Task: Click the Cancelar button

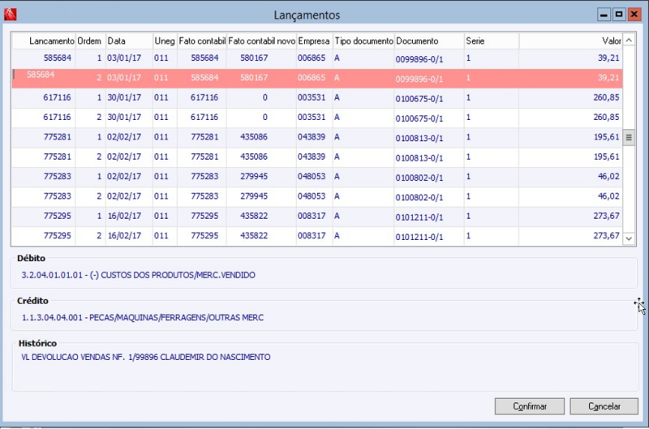Action: click(x=604, y=406)
